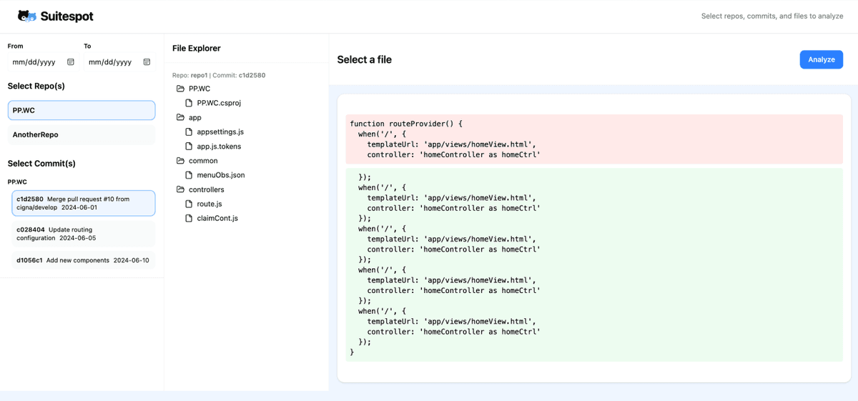Screen dimensions: 858x401
Task: Click the app folder icon
Action: (x=180, y=117)
